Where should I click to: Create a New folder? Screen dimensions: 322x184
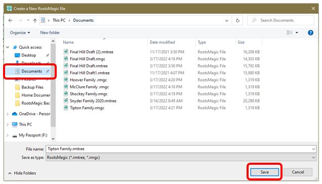(50, 32)
